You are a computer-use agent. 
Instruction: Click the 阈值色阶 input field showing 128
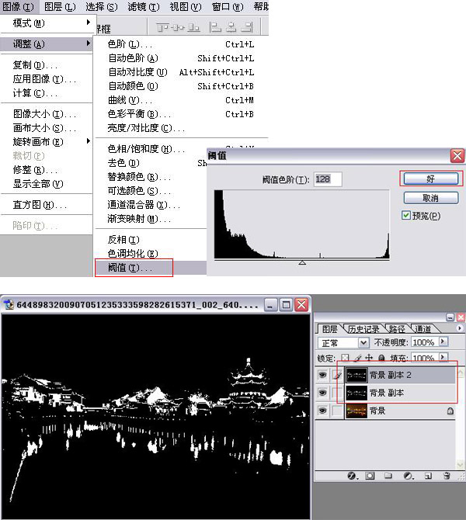328,179
